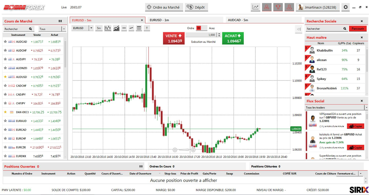Viewport: 369px width, 195px height.
Task: Click the ACHAT 1.09467 button
Action: (233, 38)
